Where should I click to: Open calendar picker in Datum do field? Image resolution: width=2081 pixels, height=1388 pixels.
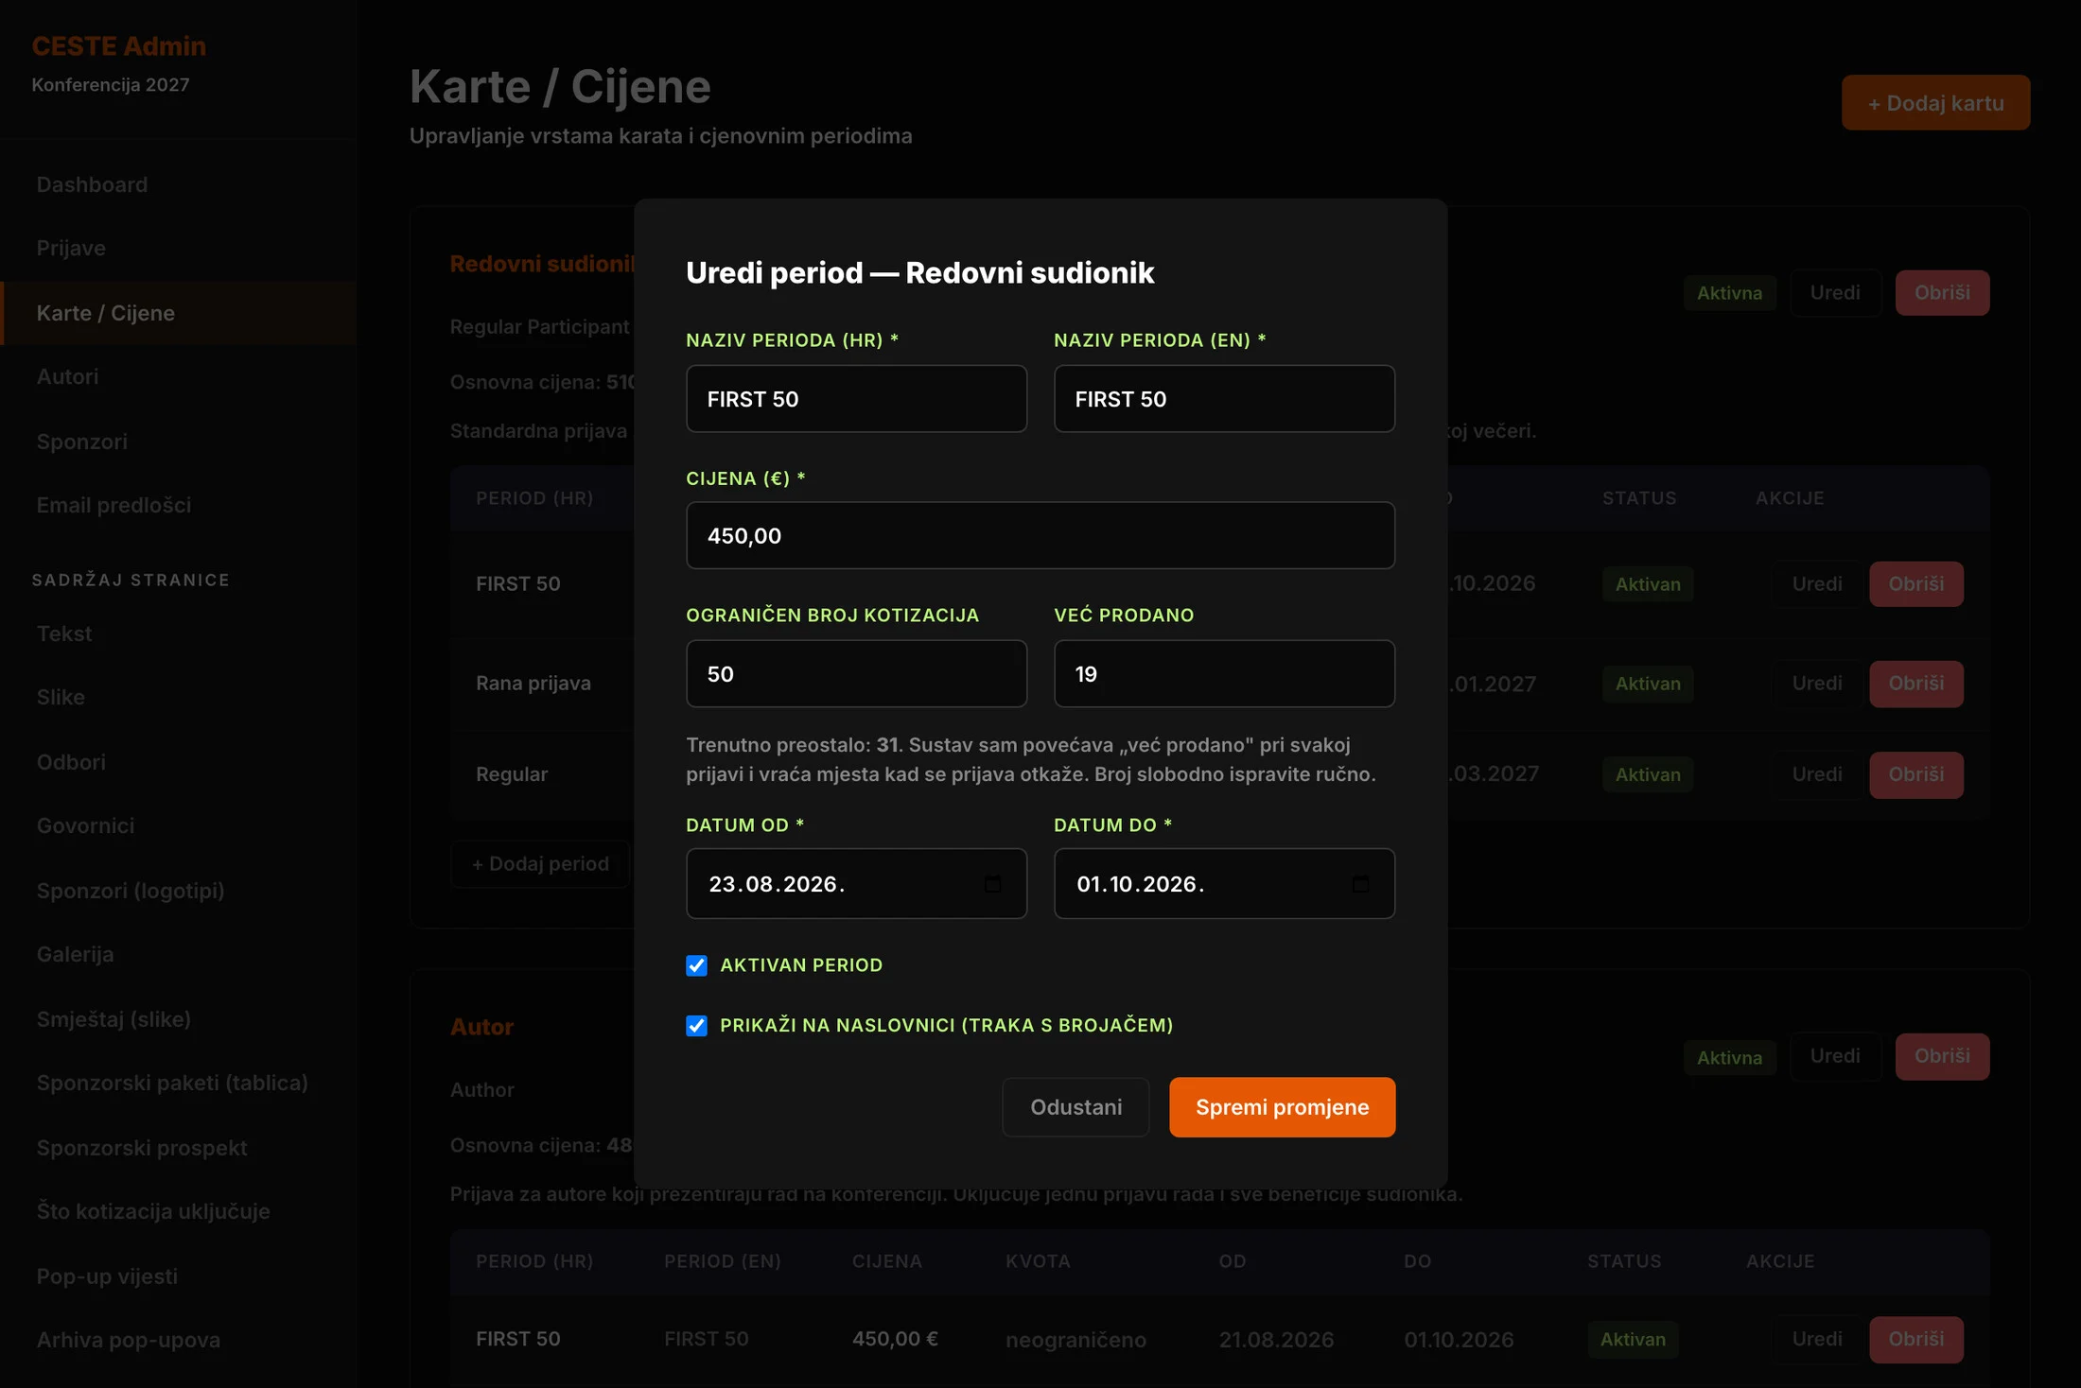[1360, 884]
